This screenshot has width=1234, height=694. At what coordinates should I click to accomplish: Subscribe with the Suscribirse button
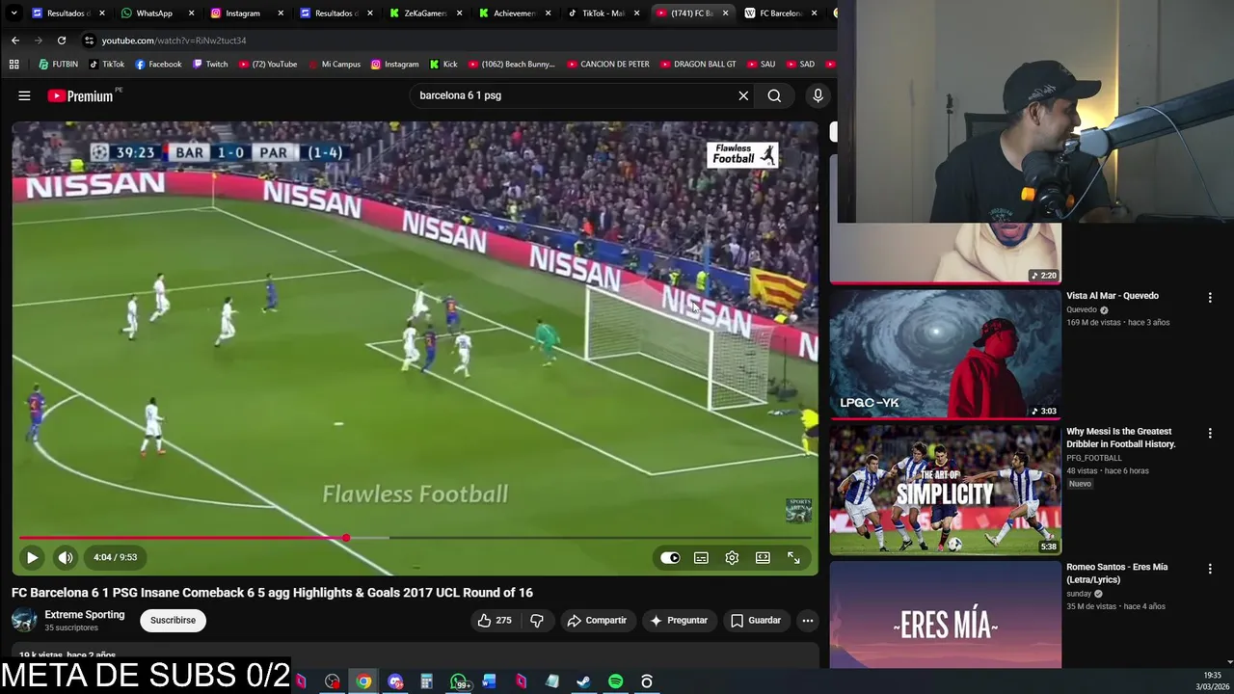(173, 620)
